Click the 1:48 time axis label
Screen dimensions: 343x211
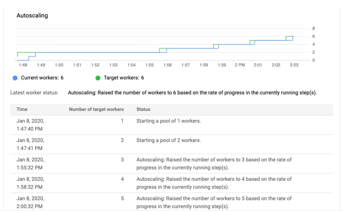23,65
